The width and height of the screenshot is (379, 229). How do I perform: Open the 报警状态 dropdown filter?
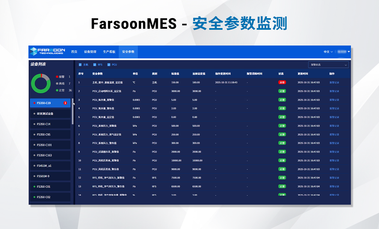click(x=328, y=64)
